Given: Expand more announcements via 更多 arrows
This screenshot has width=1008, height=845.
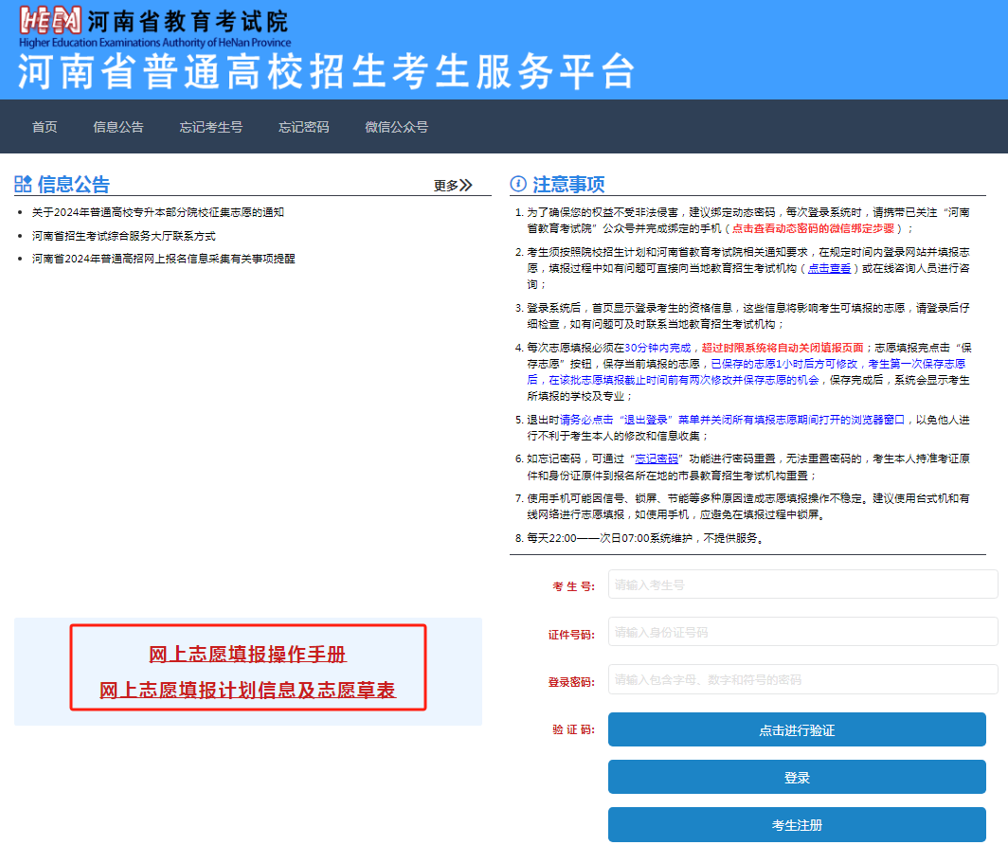Looking at the screenshot, I should tap(453, 186).
